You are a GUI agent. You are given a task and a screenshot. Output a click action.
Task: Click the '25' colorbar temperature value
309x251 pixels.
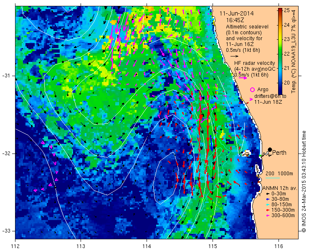[x=287, y=10]
